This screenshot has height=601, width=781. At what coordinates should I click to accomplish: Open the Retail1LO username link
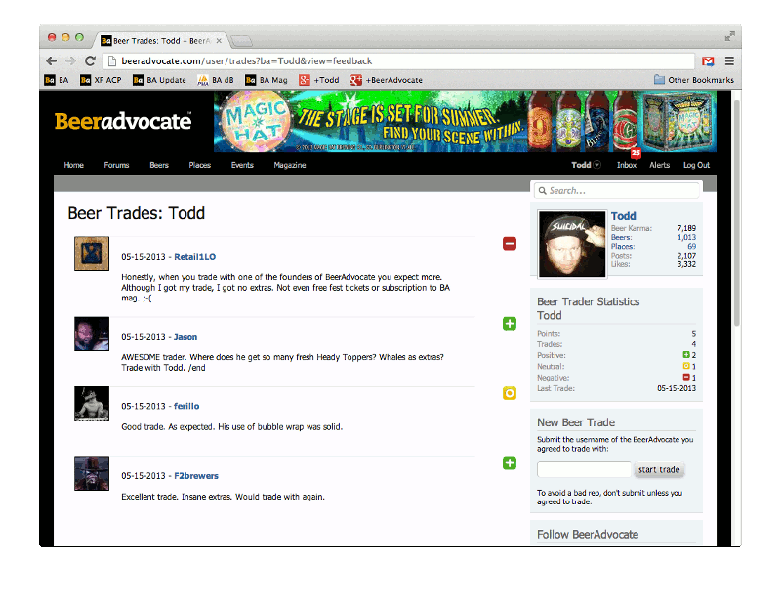click(194, 257)
